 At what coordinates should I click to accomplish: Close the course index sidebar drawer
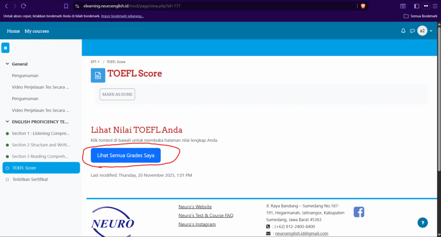point(5,48)
